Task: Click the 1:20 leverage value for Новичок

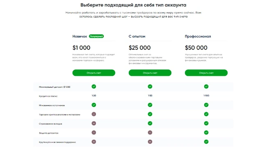Action: coord(94,96)
